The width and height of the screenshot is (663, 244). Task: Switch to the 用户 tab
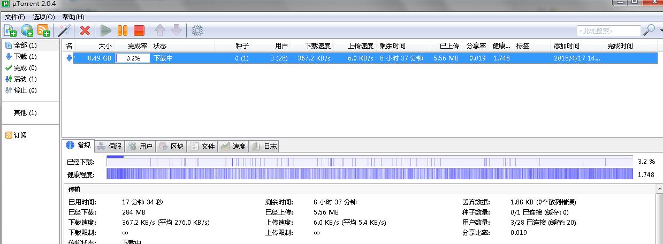pos(141,146)
